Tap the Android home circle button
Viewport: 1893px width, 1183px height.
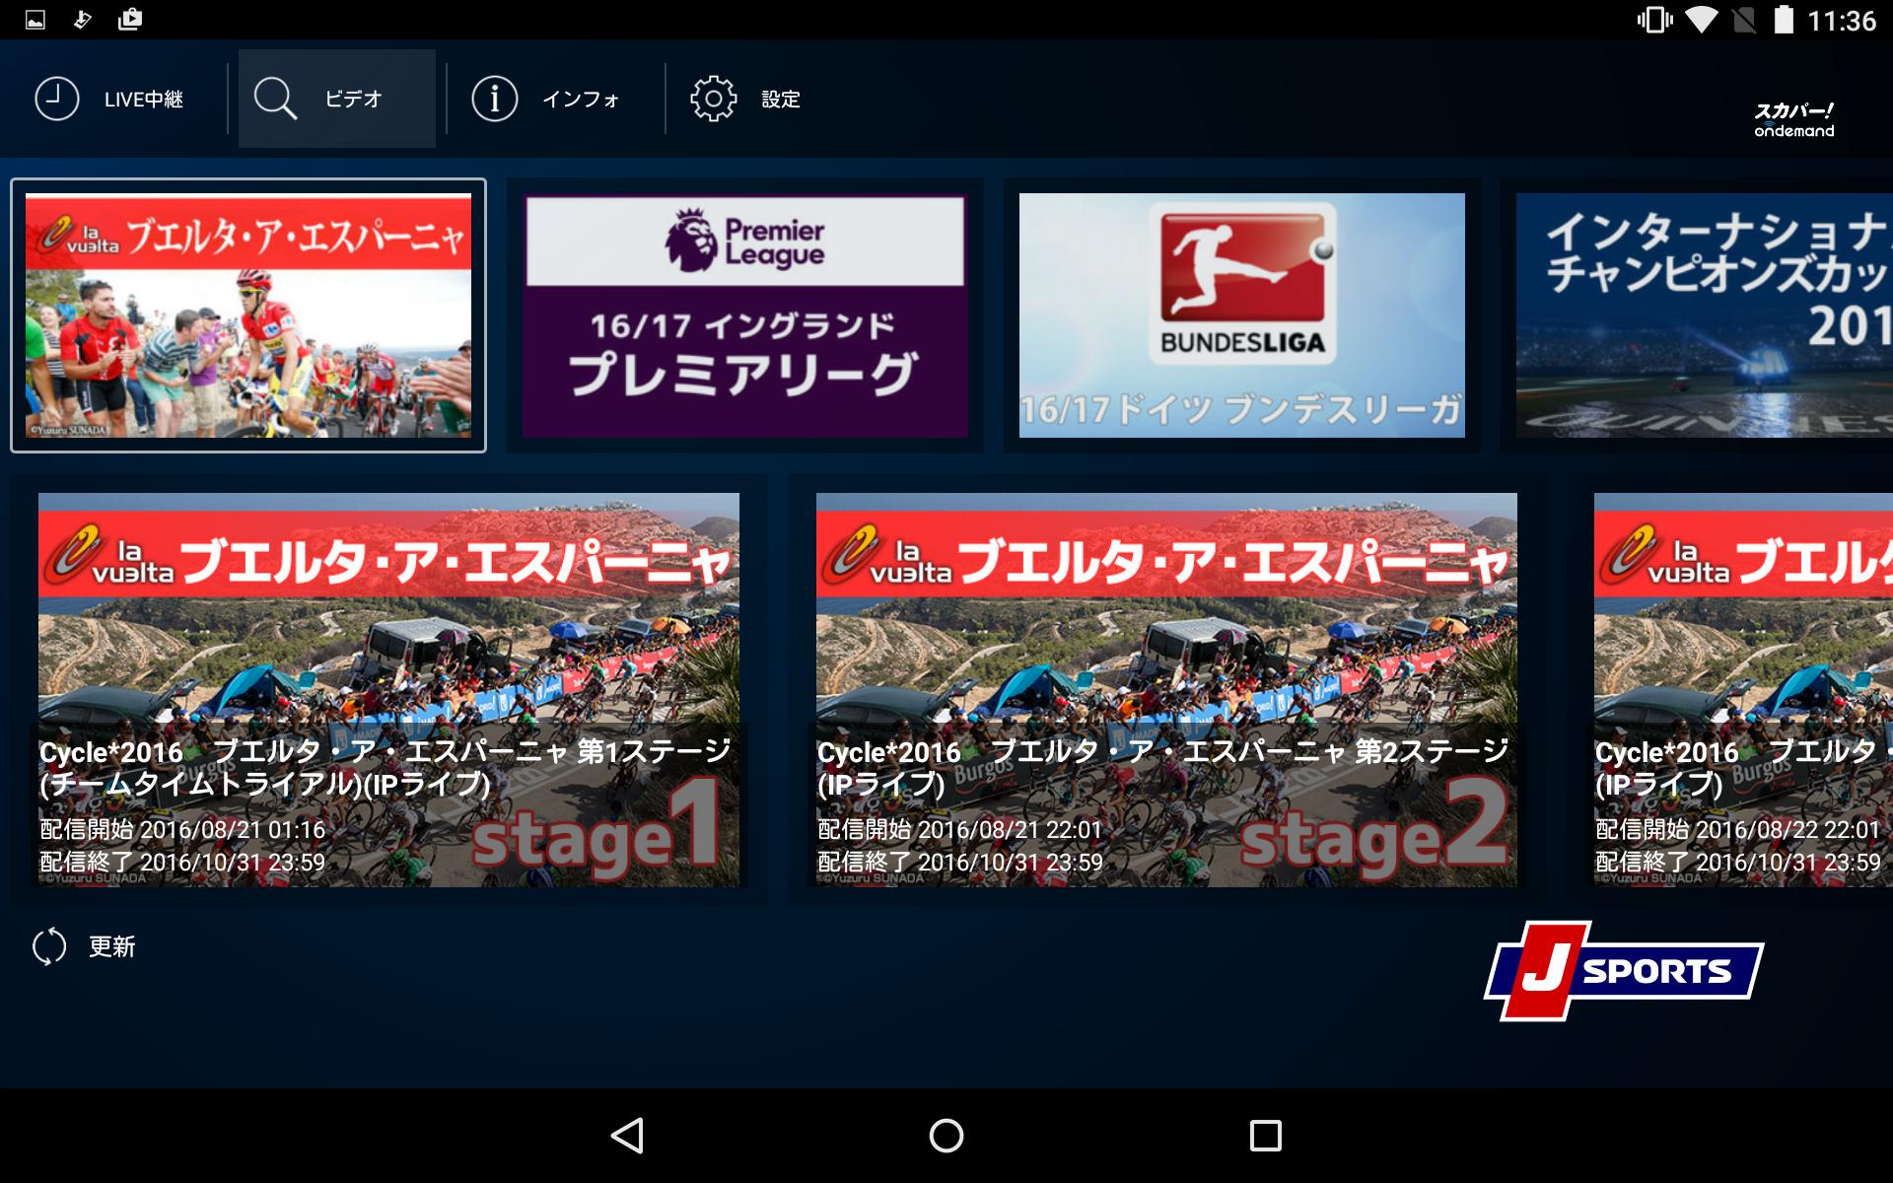(946, 1136)
